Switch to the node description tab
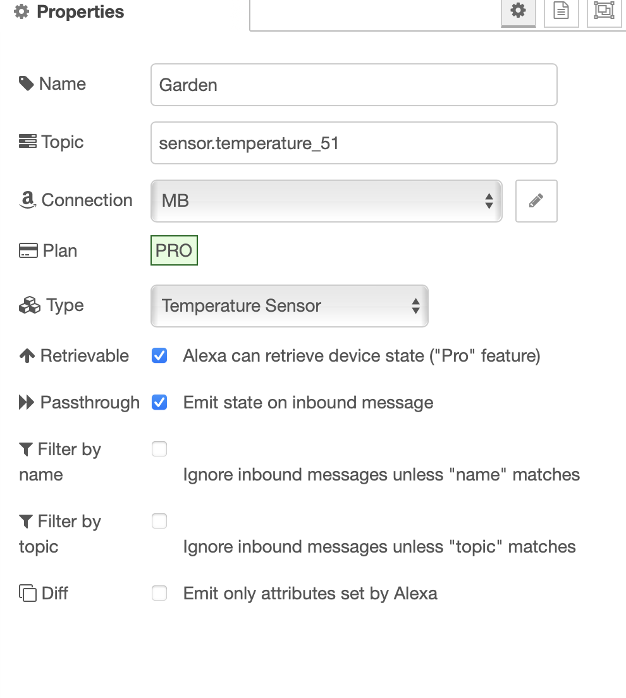 [x=561, y=11]
